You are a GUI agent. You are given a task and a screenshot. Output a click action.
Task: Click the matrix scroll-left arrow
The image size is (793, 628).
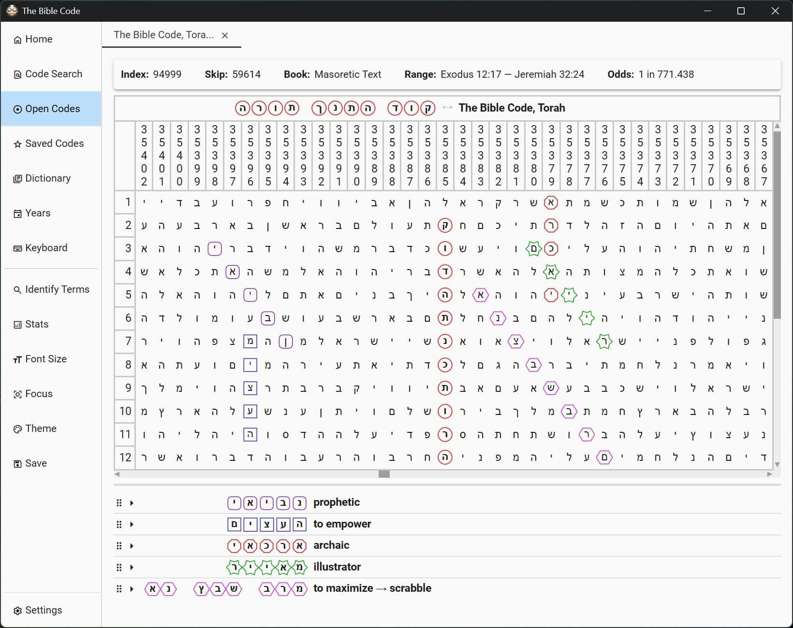(x=117, y=474)
